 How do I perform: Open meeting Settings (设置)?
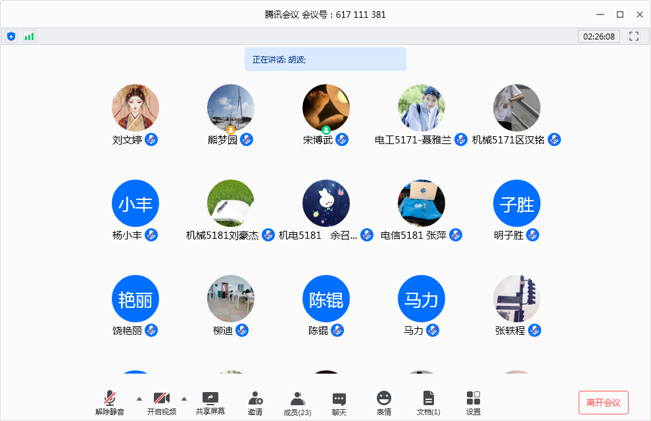click(473, 403)
